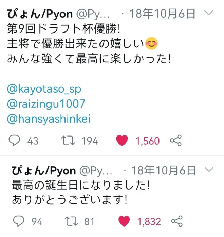
Task: Unlike the tweet with 1,560 likes
Action: point(122,141)
